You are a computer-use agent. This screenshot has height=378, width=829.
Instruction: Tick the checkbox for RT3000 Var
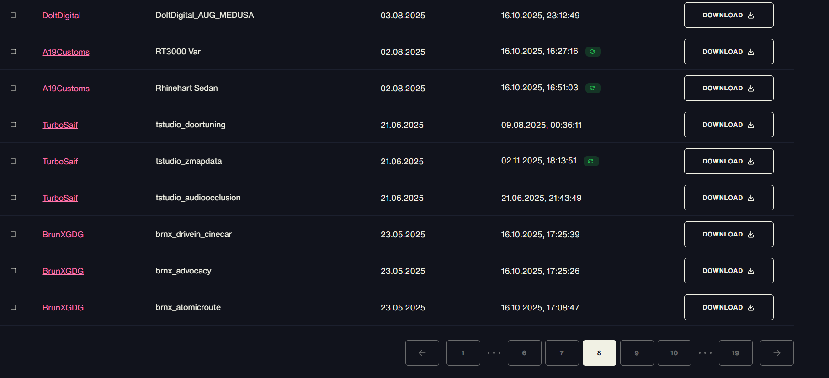(x=13, y=52)
